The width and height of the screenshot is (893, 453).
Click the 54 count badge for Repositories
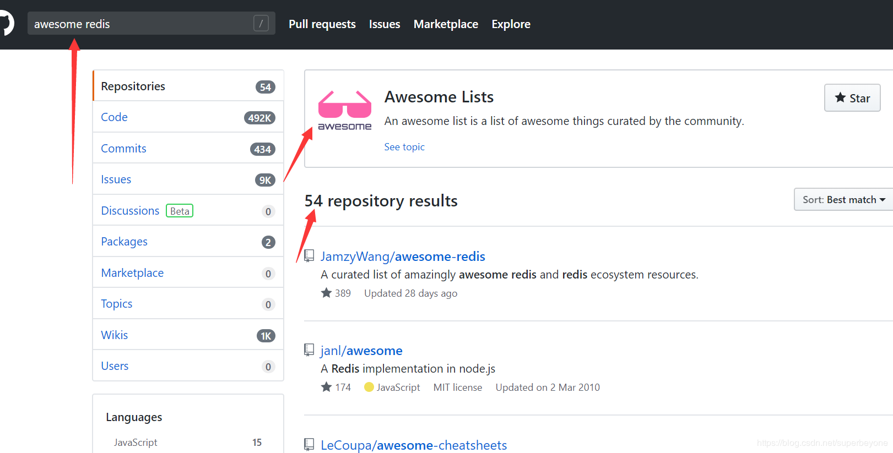point(266,87)
